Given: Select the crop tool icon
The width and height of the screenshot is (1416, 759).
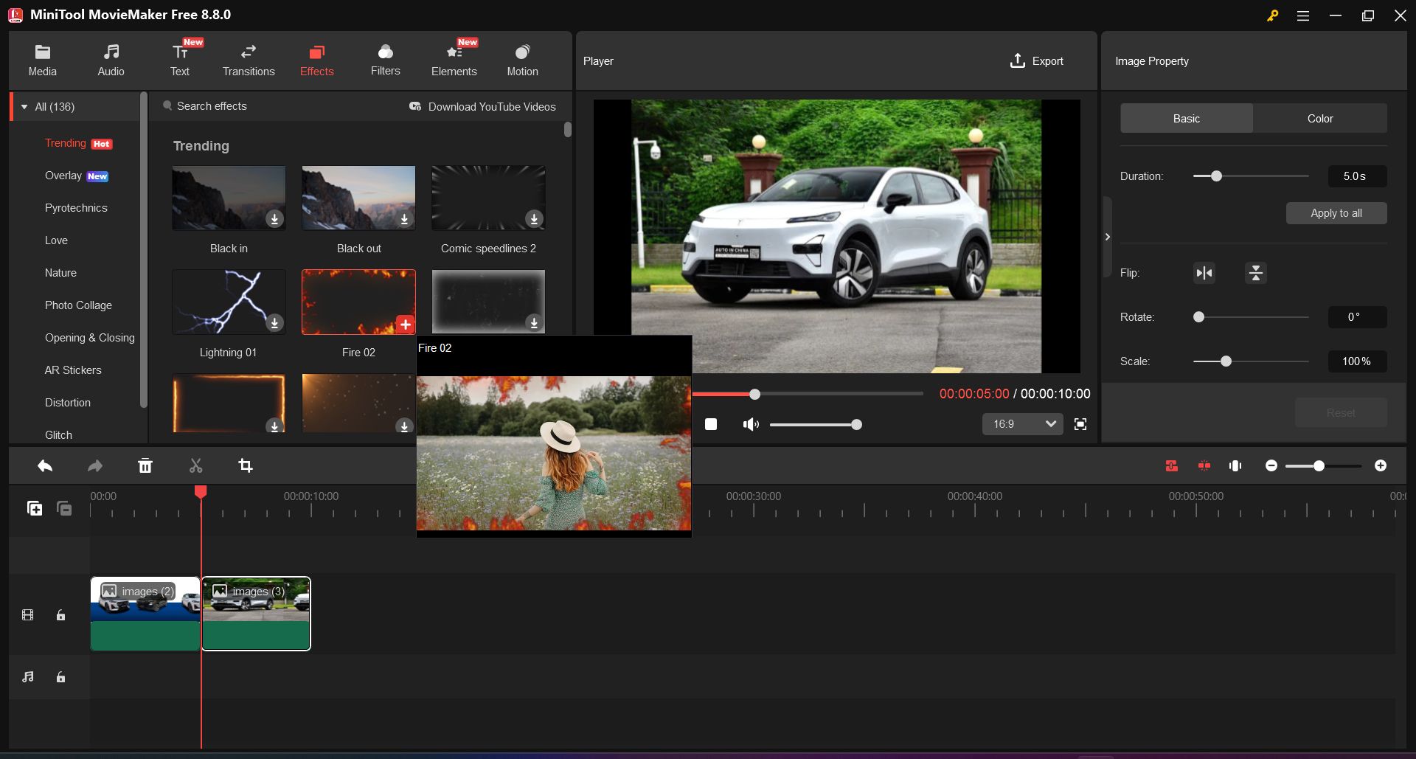Looking at the screenshot, I should (246, 465).
